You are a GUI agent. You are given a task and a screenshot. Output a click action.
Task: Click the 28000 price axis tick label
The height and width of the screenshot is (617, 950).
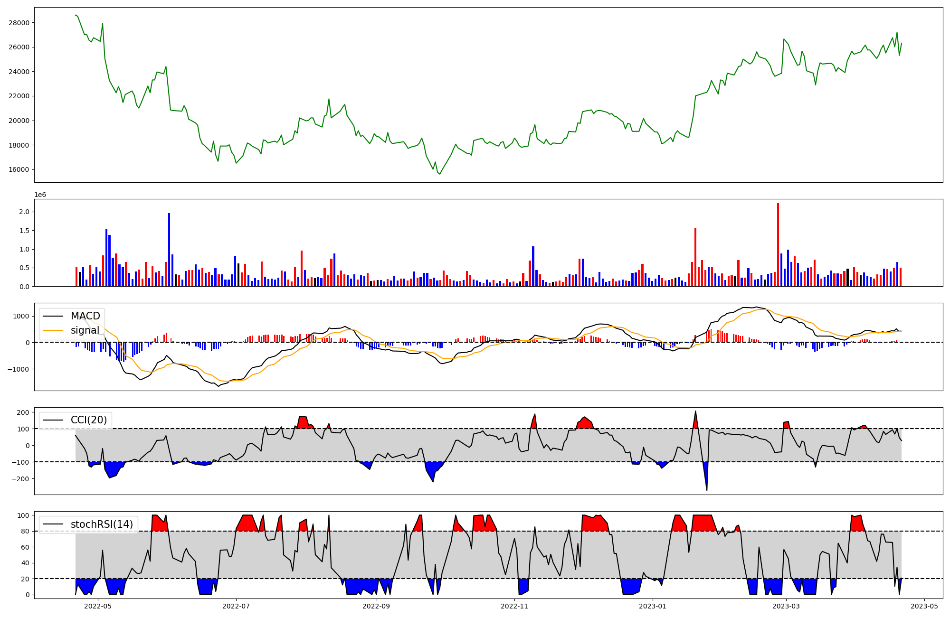19,23
